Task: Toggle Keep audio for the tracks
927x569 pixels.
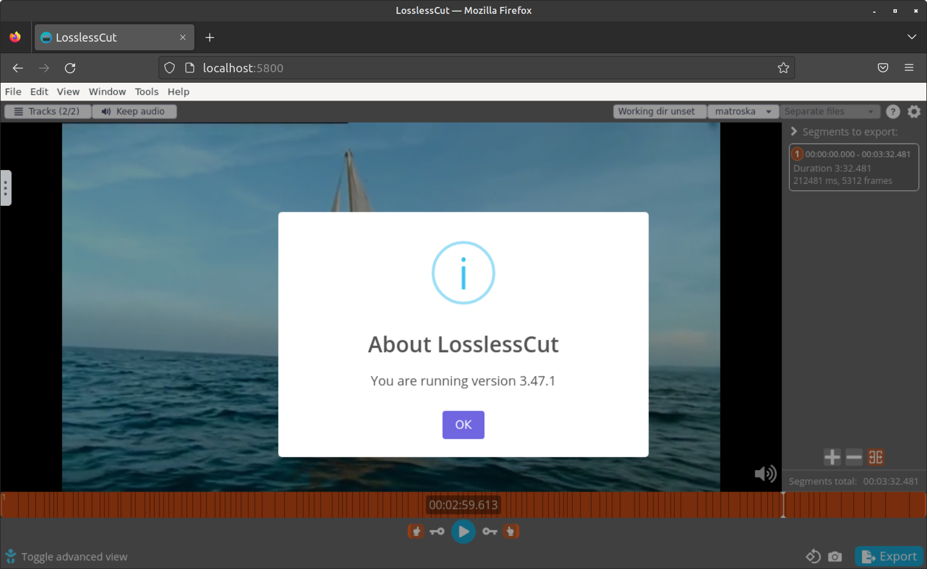Action: 134,111
